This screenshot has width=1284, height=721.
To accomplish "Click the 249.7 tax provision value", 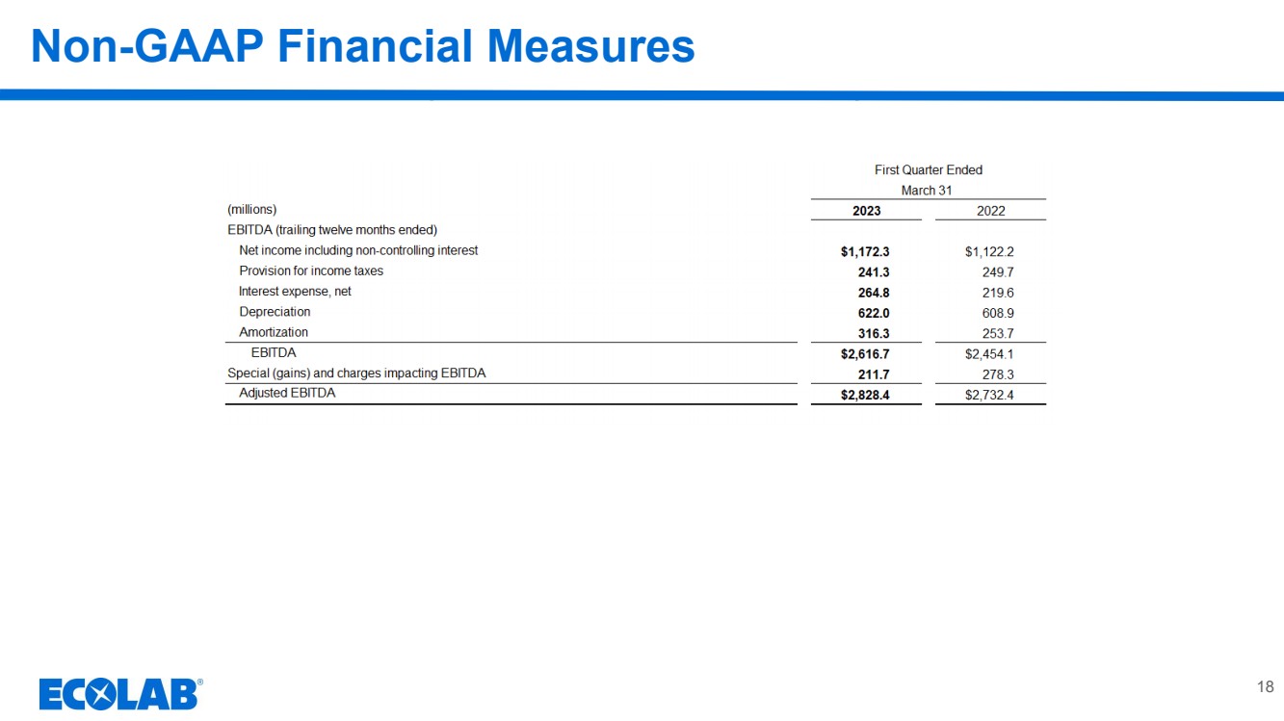I will pos(998,272).
